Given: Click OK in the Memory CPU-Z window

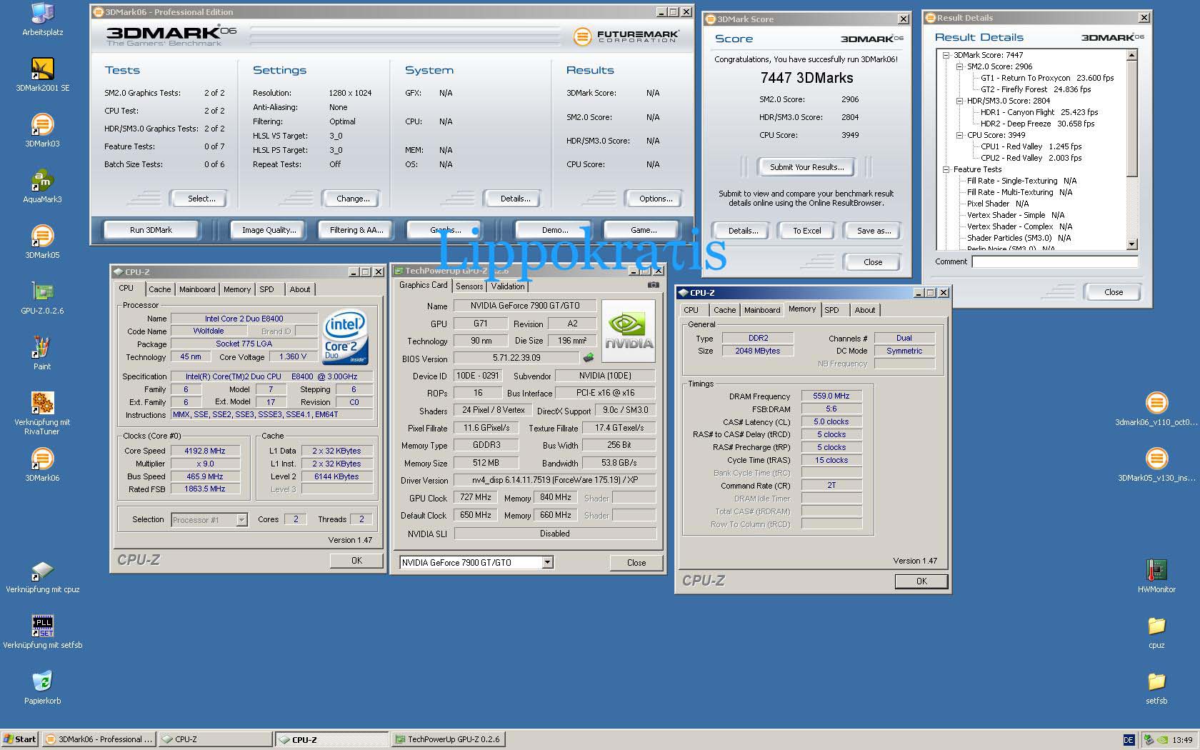Looking at the screenshot, I should (x=921, y=581).
